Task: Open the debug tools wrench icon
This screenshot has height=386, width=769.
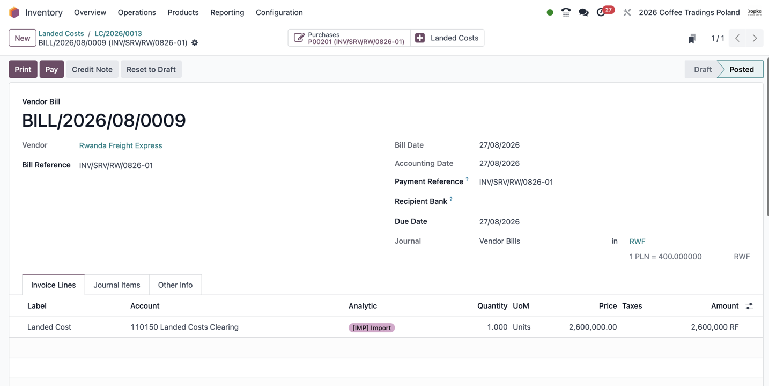Action: tap(627, 12)
